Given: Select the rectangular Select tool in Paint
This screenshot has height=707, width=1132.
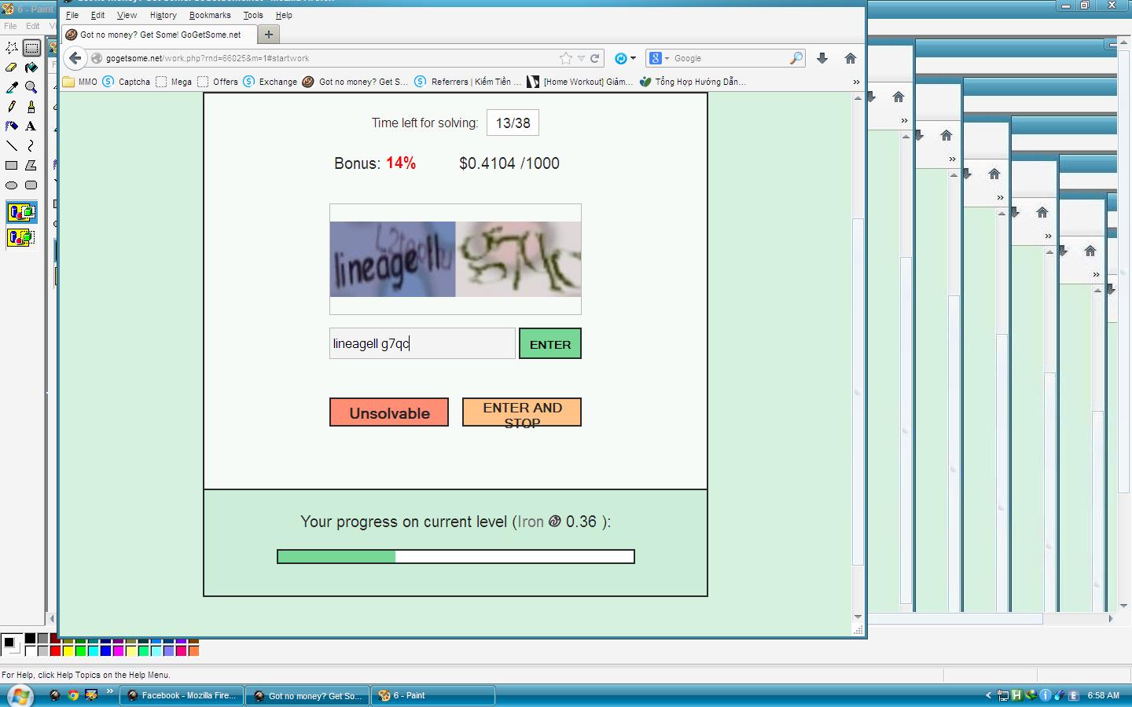Looking at the screenshot, I should tap(31, 48).
